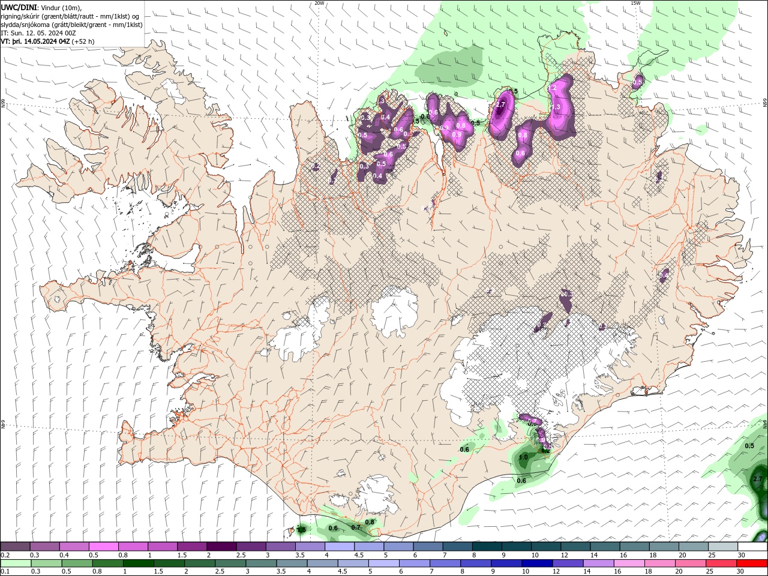This screenshot has width=768, height=576.
Task: Click the 1.2 value above the pink snow area
Action: click(553, 88)
